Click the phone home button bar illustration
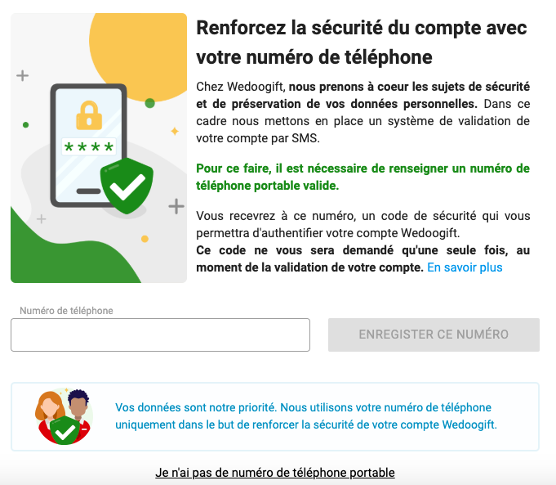This screenshot has height=485, width=556. point(89,191)
